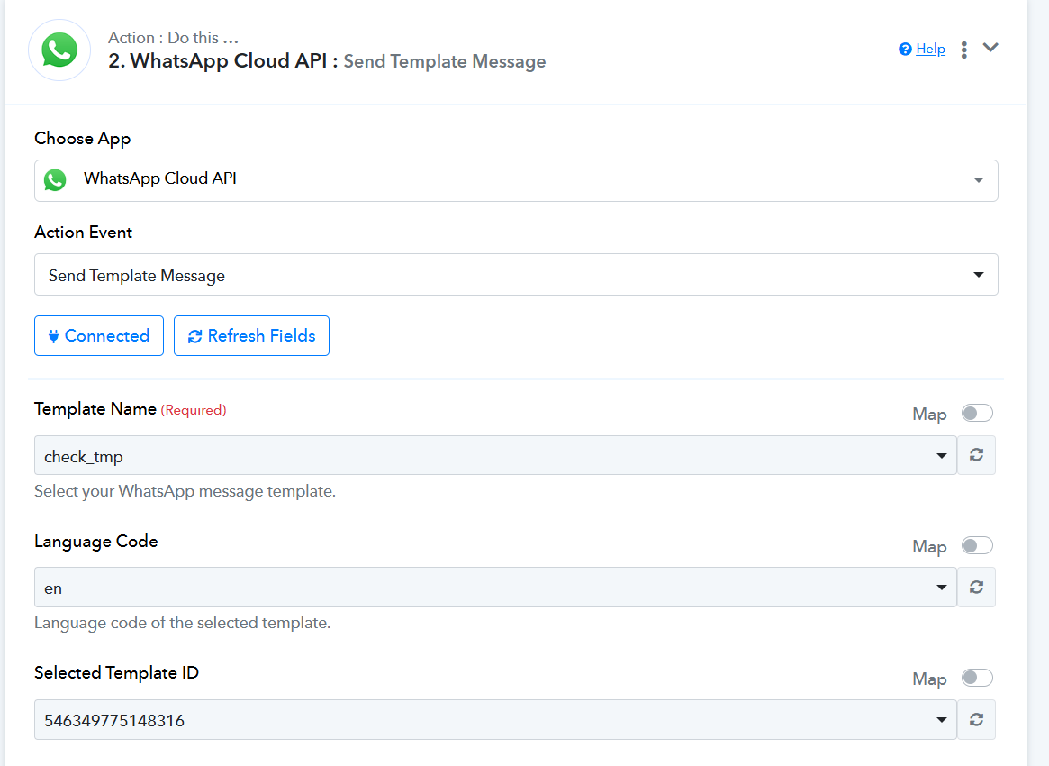The height and width of the screenshot is (766, 1049).
Task: Refresh the Selected Template ID field options
Action: click(x=976, y=720)
